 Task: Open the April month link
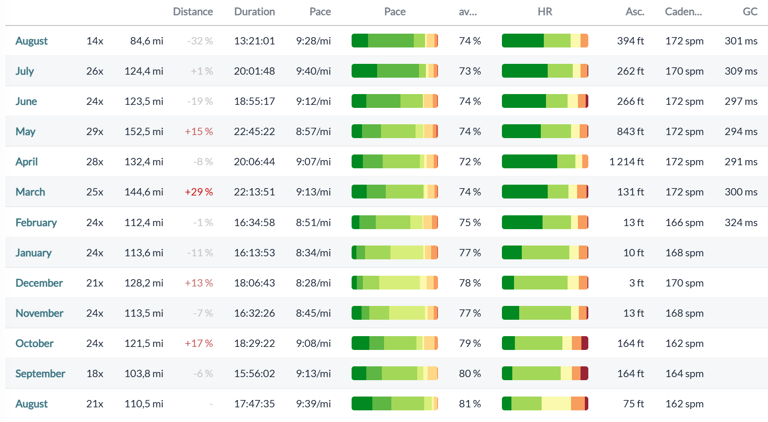27,162
